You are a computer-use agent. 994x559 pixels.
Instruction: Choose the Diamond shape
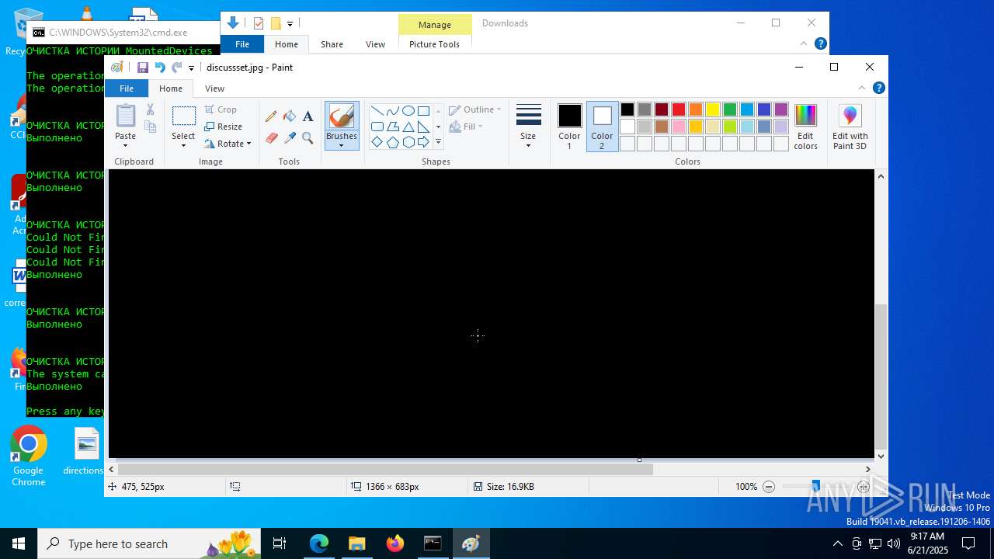pos(377,142)
